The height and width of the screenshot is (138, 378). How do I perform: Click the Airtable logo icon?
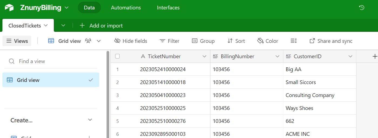point(9,8)
